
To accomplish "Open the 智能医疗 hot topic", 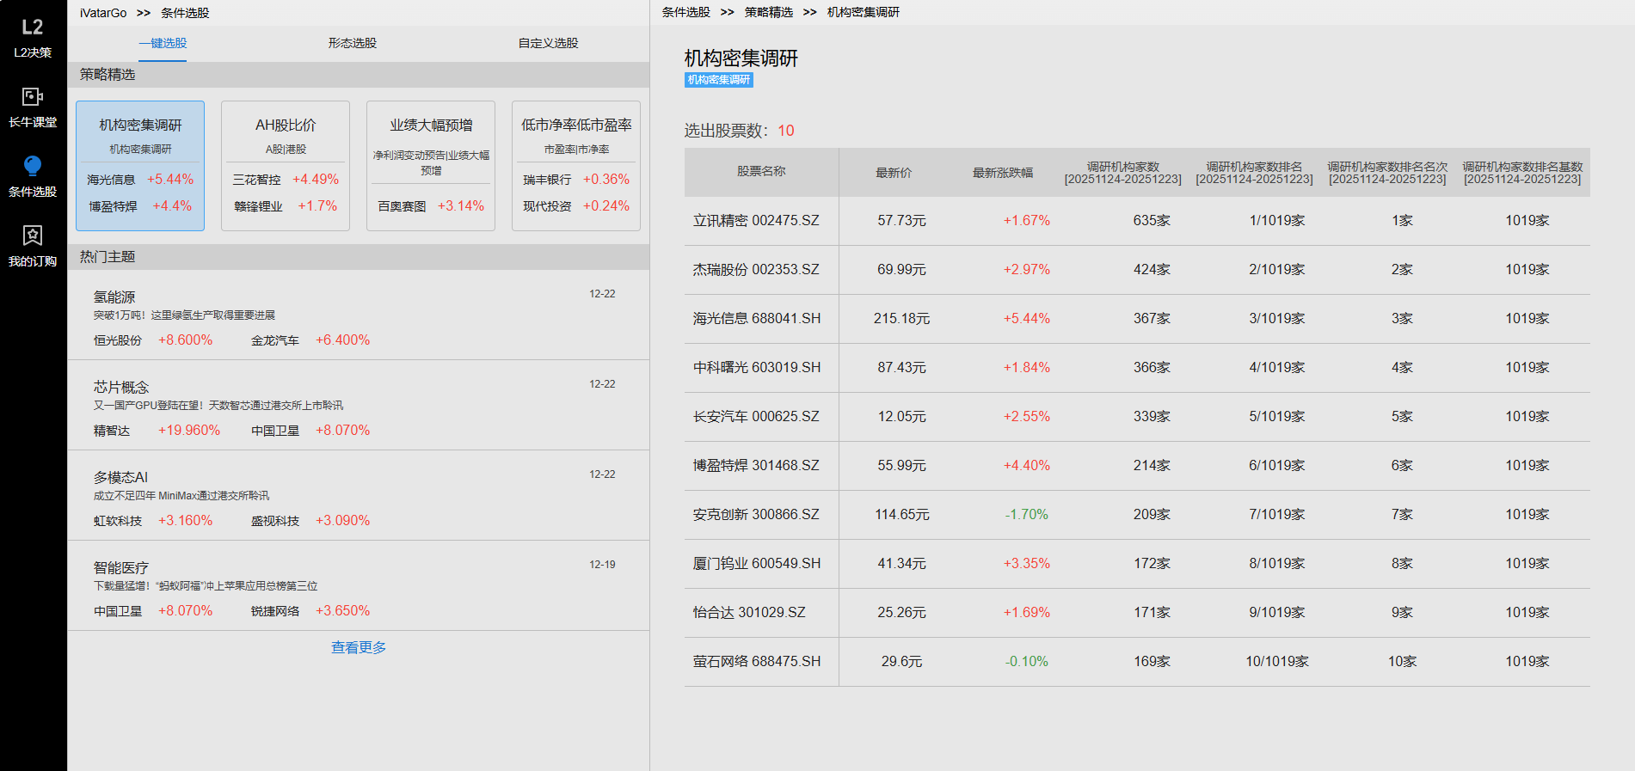I will pyautogui.click(x=121, y=568).
